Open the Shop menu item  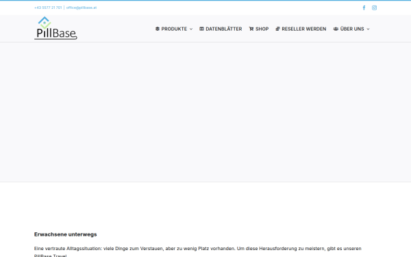[262, 29]
